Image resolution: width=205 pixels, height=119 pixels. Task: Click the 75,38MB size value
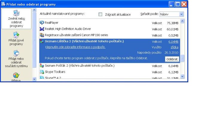pos(173,23)
